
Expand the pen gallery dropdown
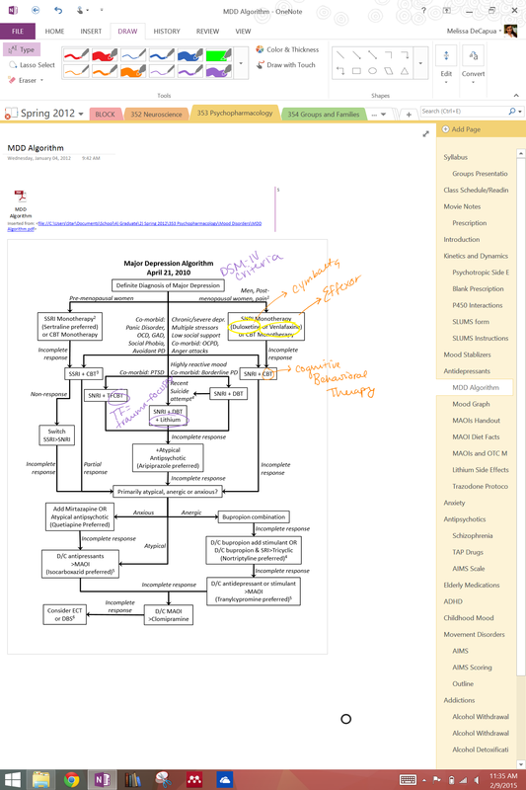tap(241, 63)
